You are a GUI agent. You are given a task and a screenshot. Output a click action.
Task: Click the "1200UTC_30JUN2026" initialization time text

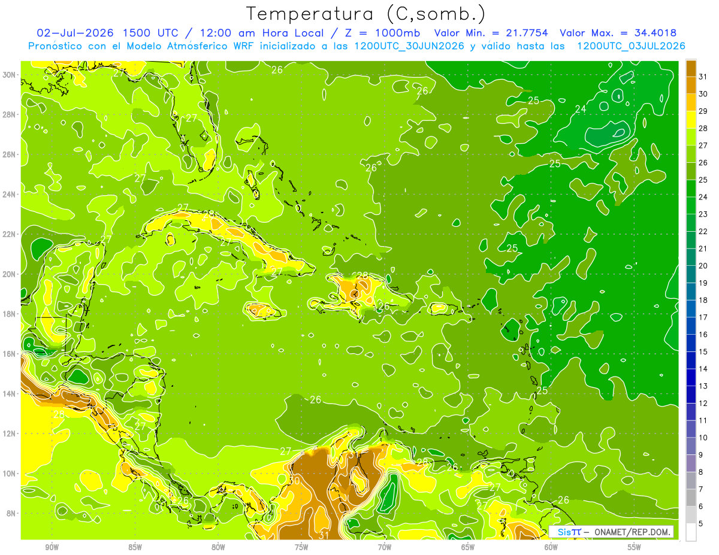click(x=409, y=46)
